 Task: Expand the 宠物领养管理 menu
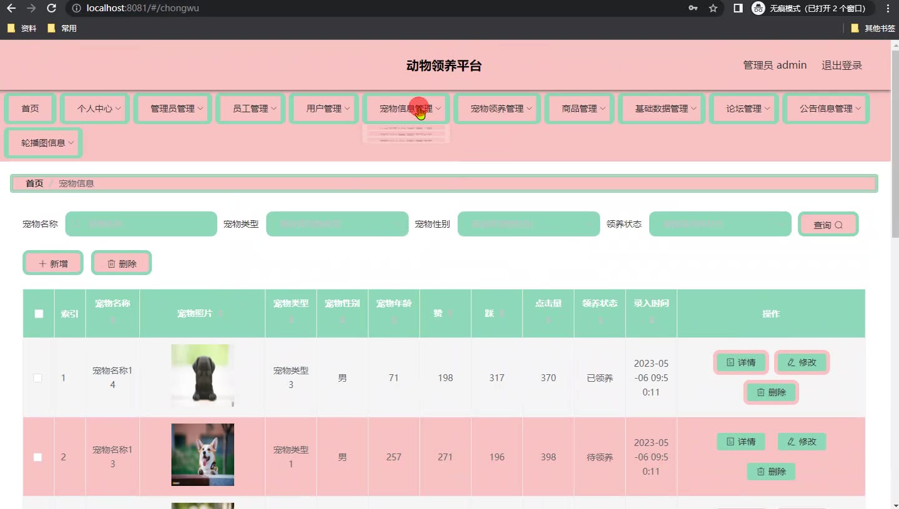click(498, 109)
